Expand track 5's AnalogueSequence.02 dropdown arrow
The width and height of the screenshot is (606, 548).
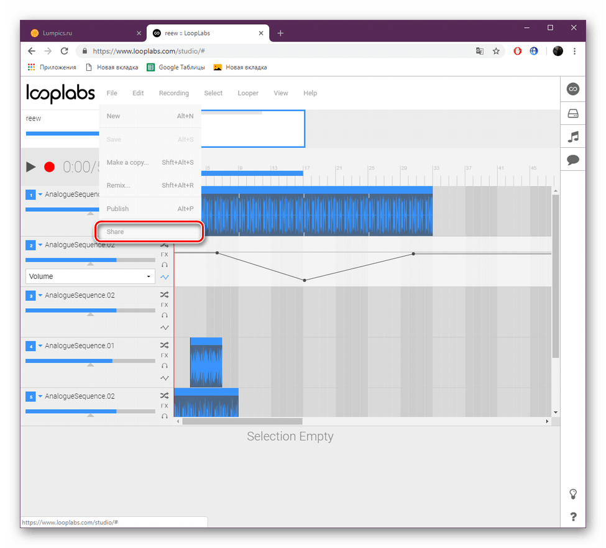click(40, 396)
